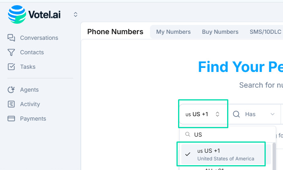Go to Conversations in sidebar
The width and height of the screenshot is (283, 170).
coord(39,38)
